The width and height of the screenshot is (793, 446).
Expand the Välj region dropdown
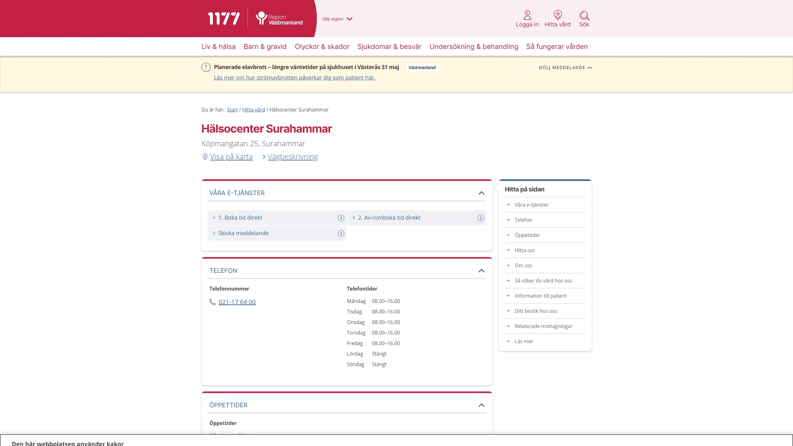[337, 19]
